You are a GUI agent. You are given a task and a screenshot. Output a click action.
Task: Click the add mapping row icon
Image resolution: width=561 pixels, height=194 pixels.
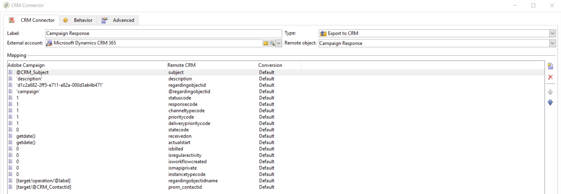coord(550,66)
